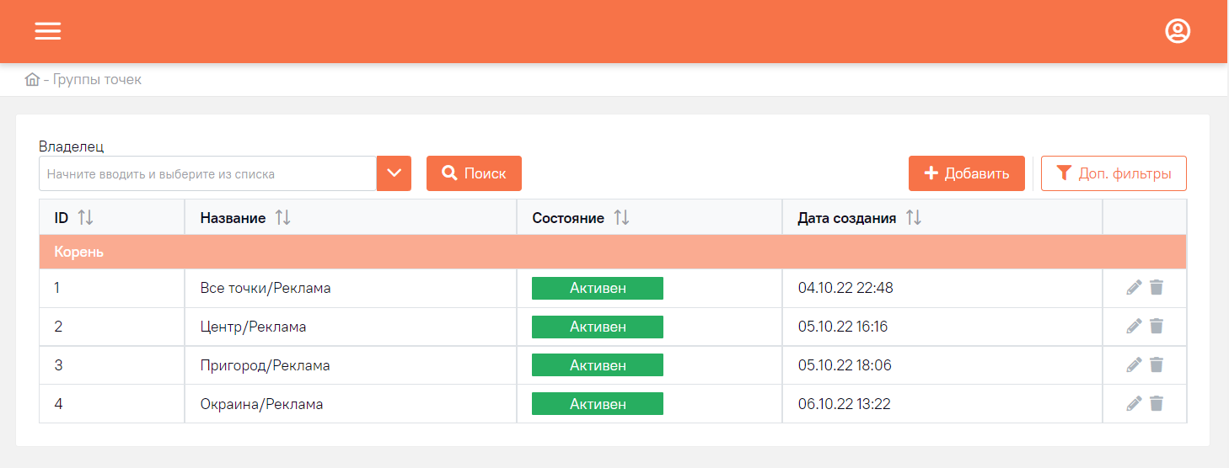The width and height of the screenshot is (1229, 468).
Task: Edit the Все точки/Реклама row with pencil icon
Action: [x=1134, y=288]
